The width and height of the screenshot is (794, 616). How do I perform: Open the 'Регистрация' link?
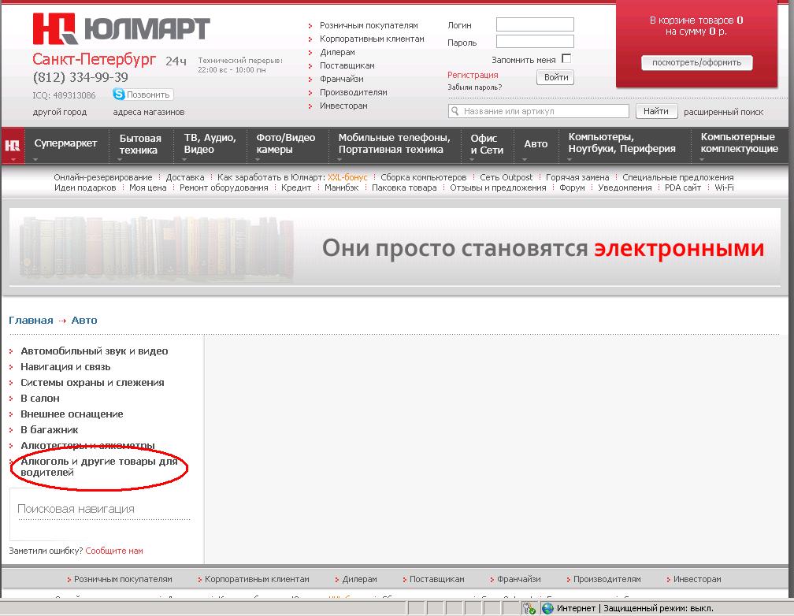tap(473, 75)
